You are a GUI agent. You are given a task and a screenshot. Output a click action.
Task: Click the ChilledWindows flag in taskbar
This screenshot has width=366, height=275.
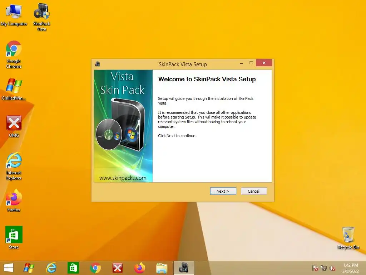click(29, 268)
